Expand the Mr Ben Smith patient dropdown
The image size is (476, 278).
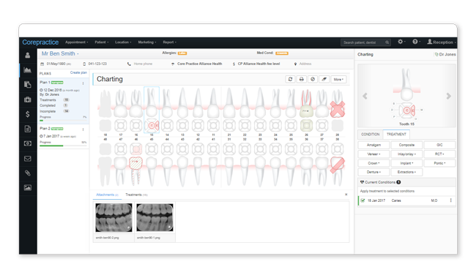click(x=60, y=53)
